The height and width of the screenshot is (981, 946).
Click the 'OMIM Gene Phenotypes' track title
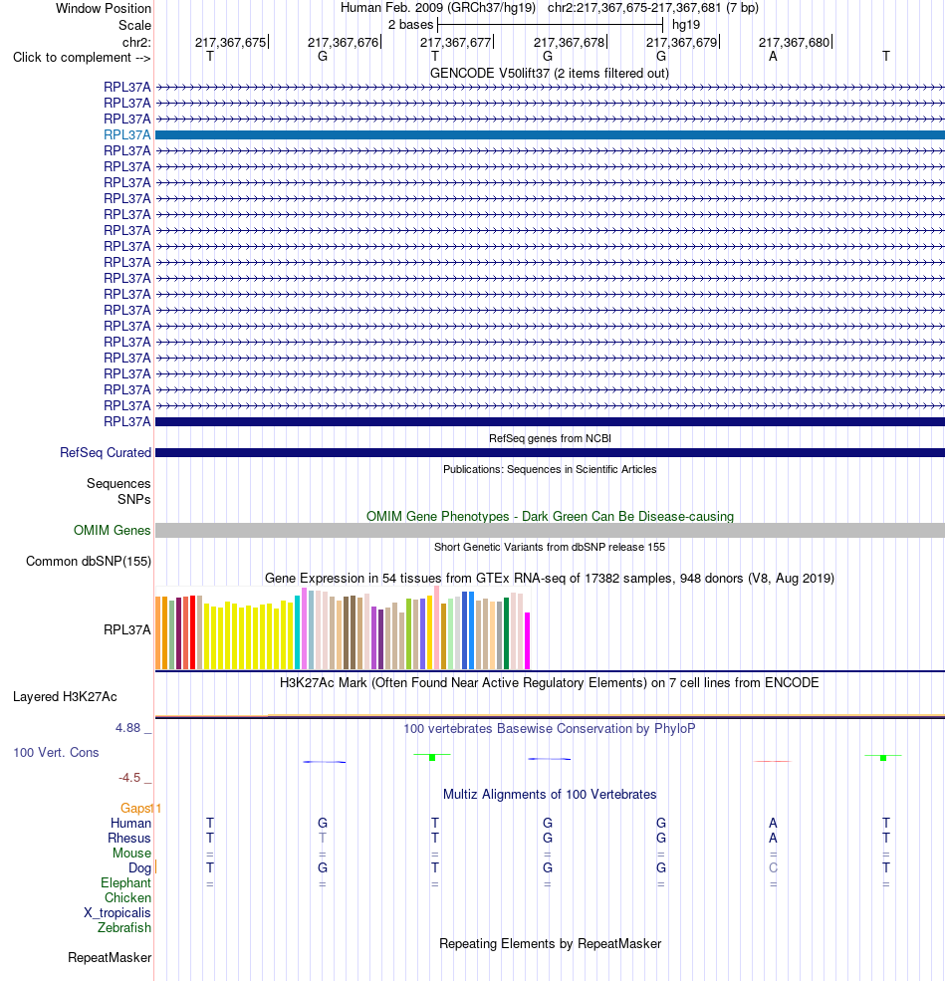550,516
